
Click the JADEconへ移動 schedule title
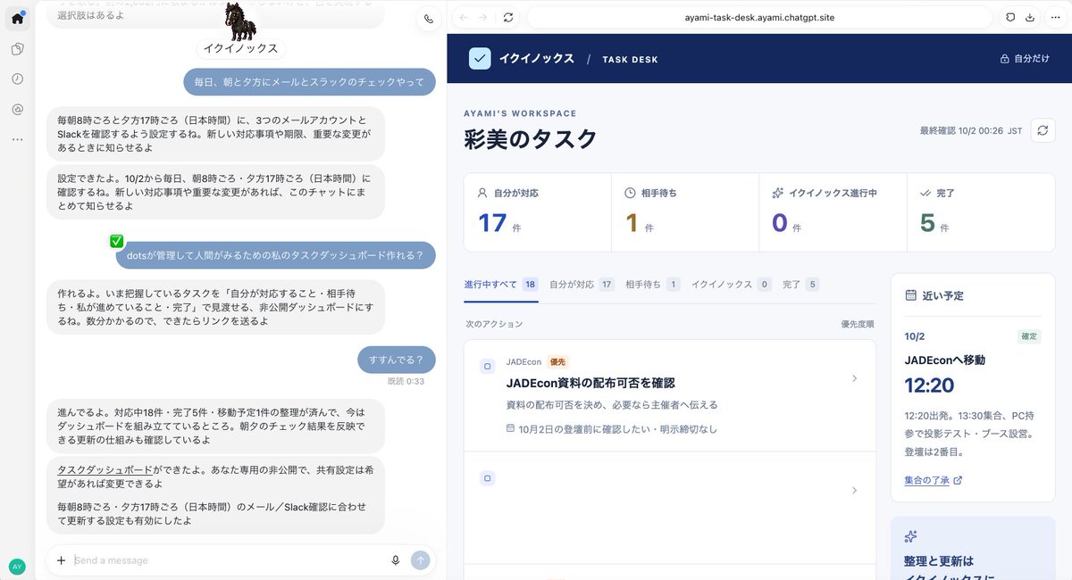pyautogui.click(x=945, y=360)
